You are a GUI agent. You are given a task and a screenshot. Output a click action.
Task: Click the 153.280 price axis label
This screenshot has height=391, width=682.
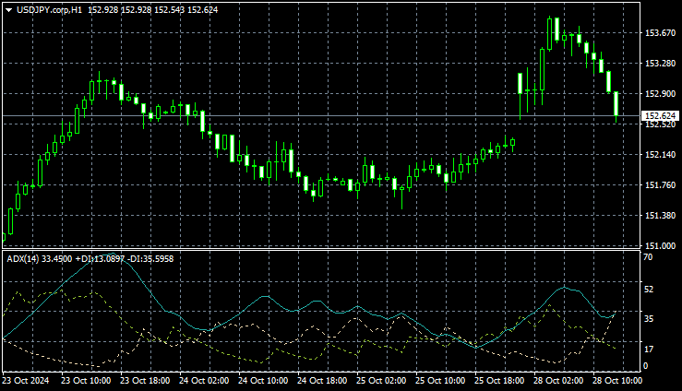tap(659, 64)
